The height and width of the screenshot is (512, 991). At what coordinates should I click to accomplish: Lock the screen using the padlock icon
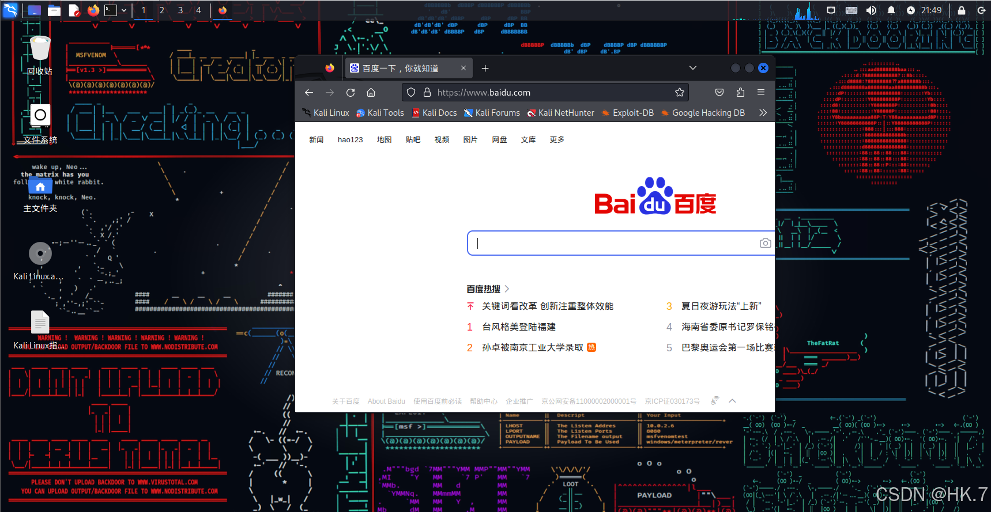(962, 10)
